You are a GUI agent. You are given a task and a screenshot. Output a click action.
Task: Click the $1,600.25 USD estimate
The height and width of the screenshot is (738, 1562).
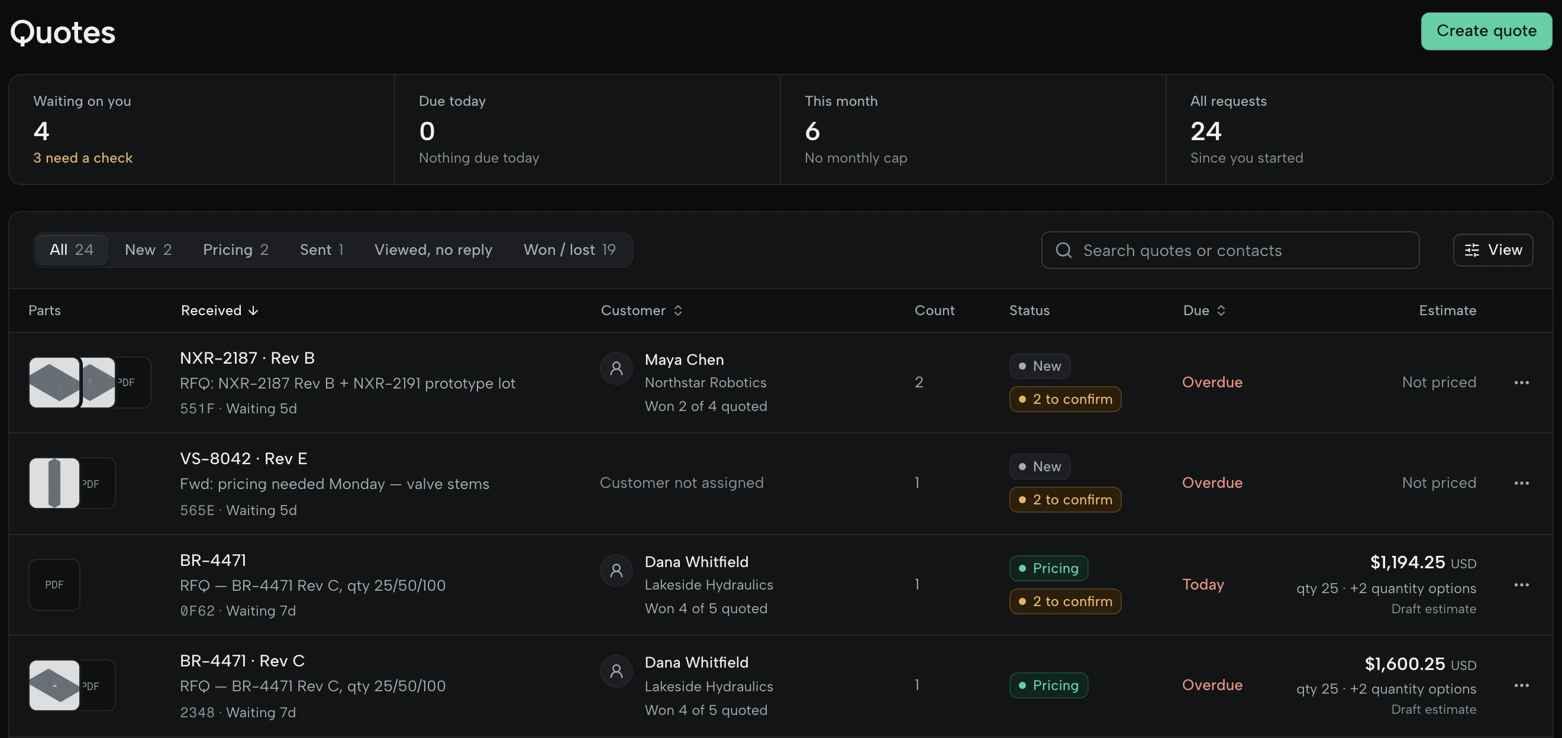click(x=1420, y=664)
